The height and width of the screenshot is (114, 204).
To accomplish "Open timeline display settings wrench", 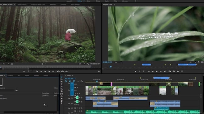I will (82, 81).
